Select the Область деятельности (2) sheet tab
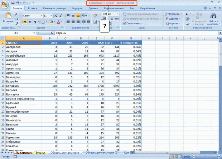 tap(102, 153)
